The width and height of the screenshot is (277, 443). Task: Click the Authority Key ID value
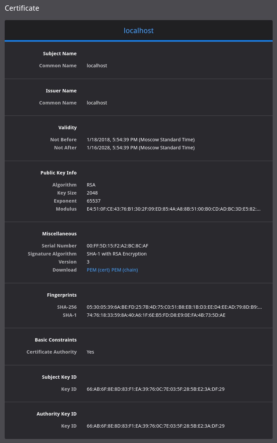point(155,426)
